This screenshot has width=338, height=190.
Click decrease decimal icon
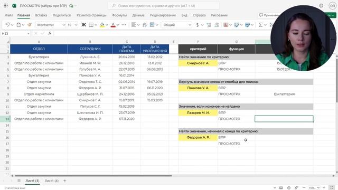[217, 25]
